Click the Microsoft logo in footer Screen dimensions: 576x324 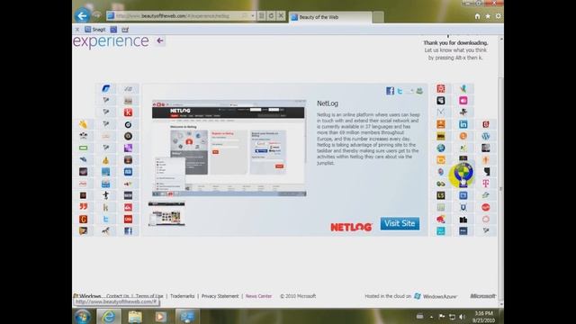(x=482, y=296)
